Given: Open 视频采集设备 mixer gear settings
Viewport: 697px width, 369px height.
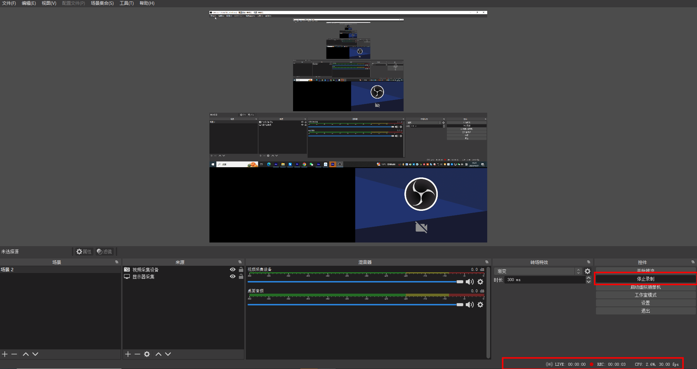Looking at the screenshot, I should click(x=480, y=282).
